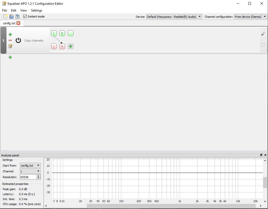
Task: Click the Init. time 0.3 ms value
Action: click(x=23, y=199)
